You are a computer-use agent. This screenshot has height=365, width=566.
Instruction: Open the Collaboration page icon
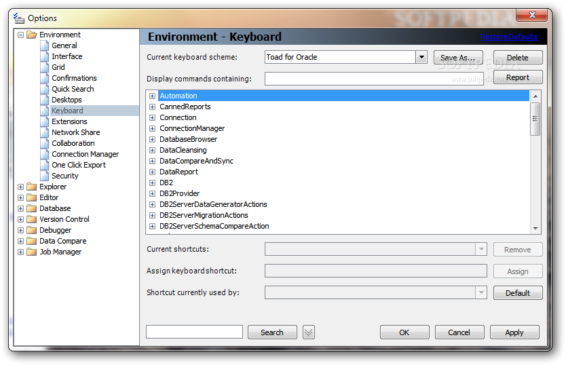click(x=44, y=143)
